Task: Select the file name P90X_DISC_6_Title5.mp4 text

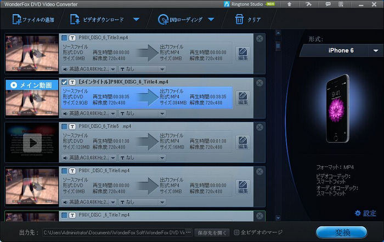Action: (105, 126)
